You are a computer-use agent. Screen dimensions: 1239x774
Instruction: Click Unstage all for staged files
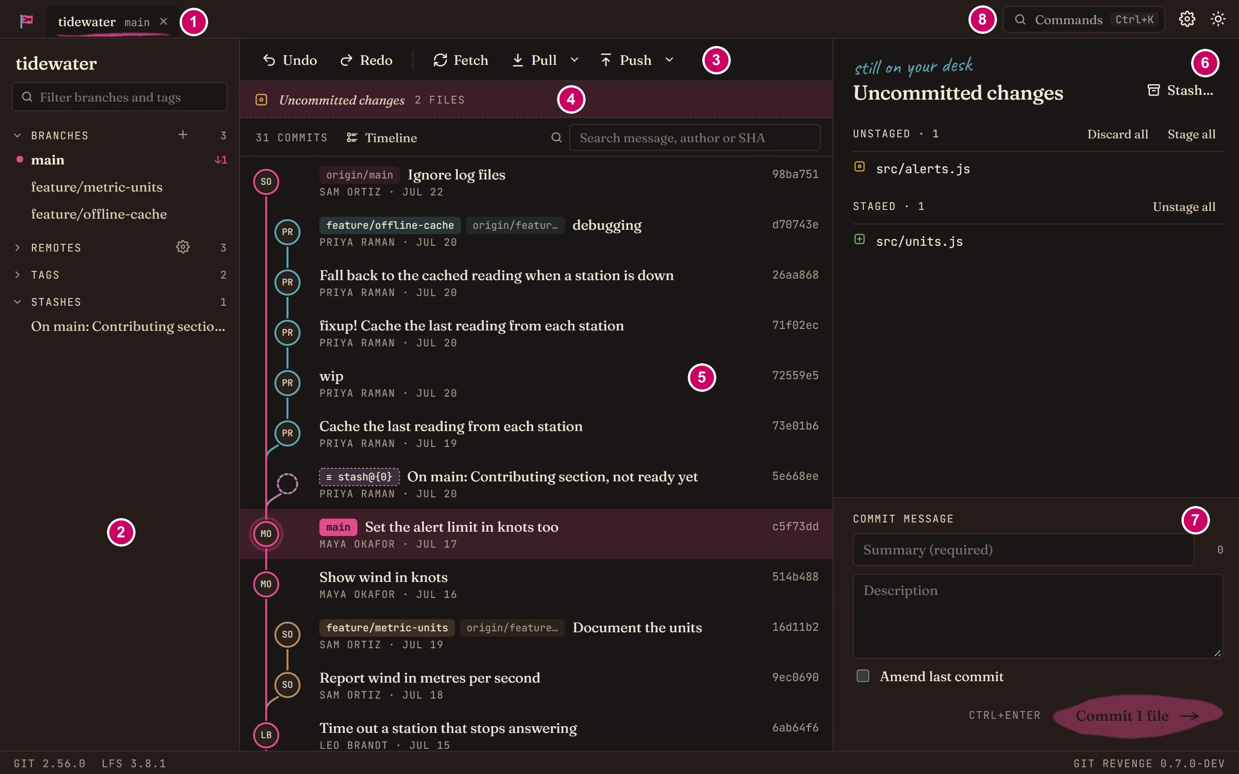(x=1184, y=207)
